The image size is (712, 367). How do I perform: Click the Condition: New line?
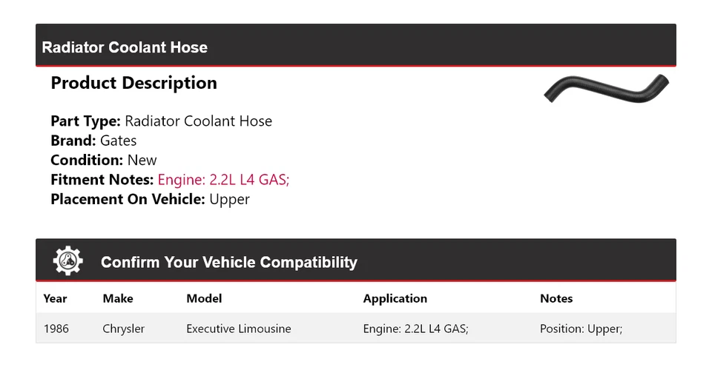pyautogui.click(x=104, y=160)
